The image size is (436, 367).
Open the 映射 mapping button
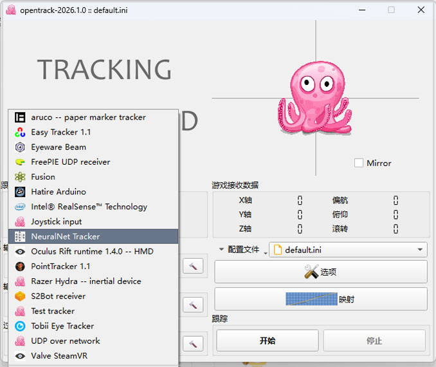(x=321, y=299)
